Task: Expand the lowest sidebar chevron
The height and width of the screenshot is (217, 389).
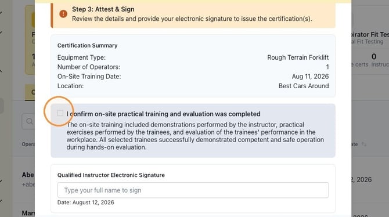Action: pos(1,201)
